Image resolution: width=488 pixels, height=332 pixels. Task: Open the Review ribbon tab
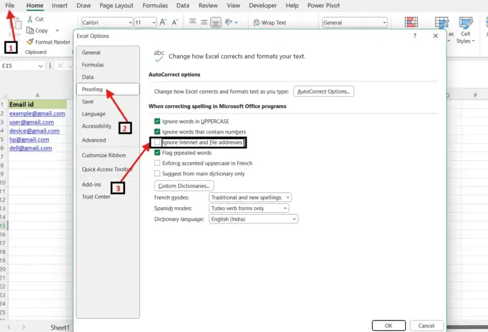pyautogui.click(x=208, y=6)
